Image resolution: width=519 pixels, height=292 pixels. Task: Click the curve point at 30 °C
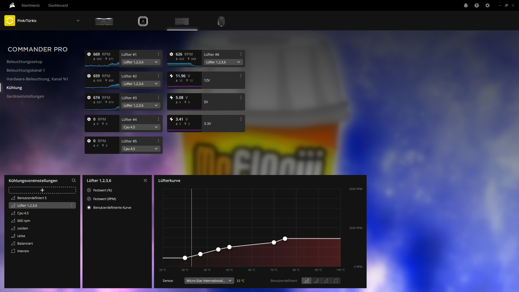pyautogui.click(x=185, y=258)
